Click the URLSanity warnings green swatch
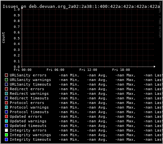The image size is (163, 144). point(6,80)
